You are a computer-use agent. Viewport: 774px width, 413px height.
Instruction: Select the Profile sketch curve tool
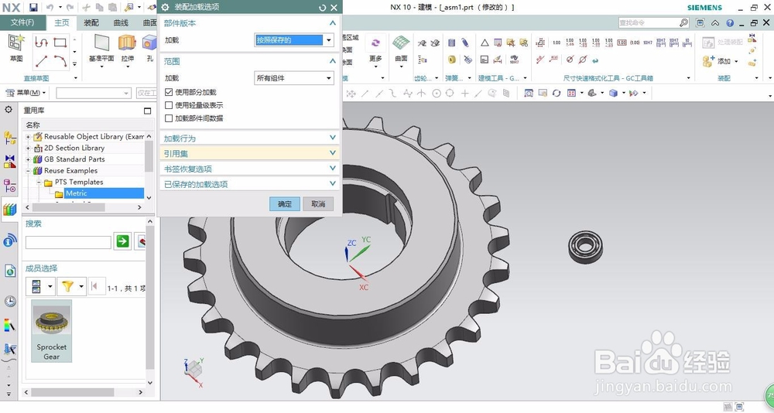pyautogui.click(x=42, y=43)
